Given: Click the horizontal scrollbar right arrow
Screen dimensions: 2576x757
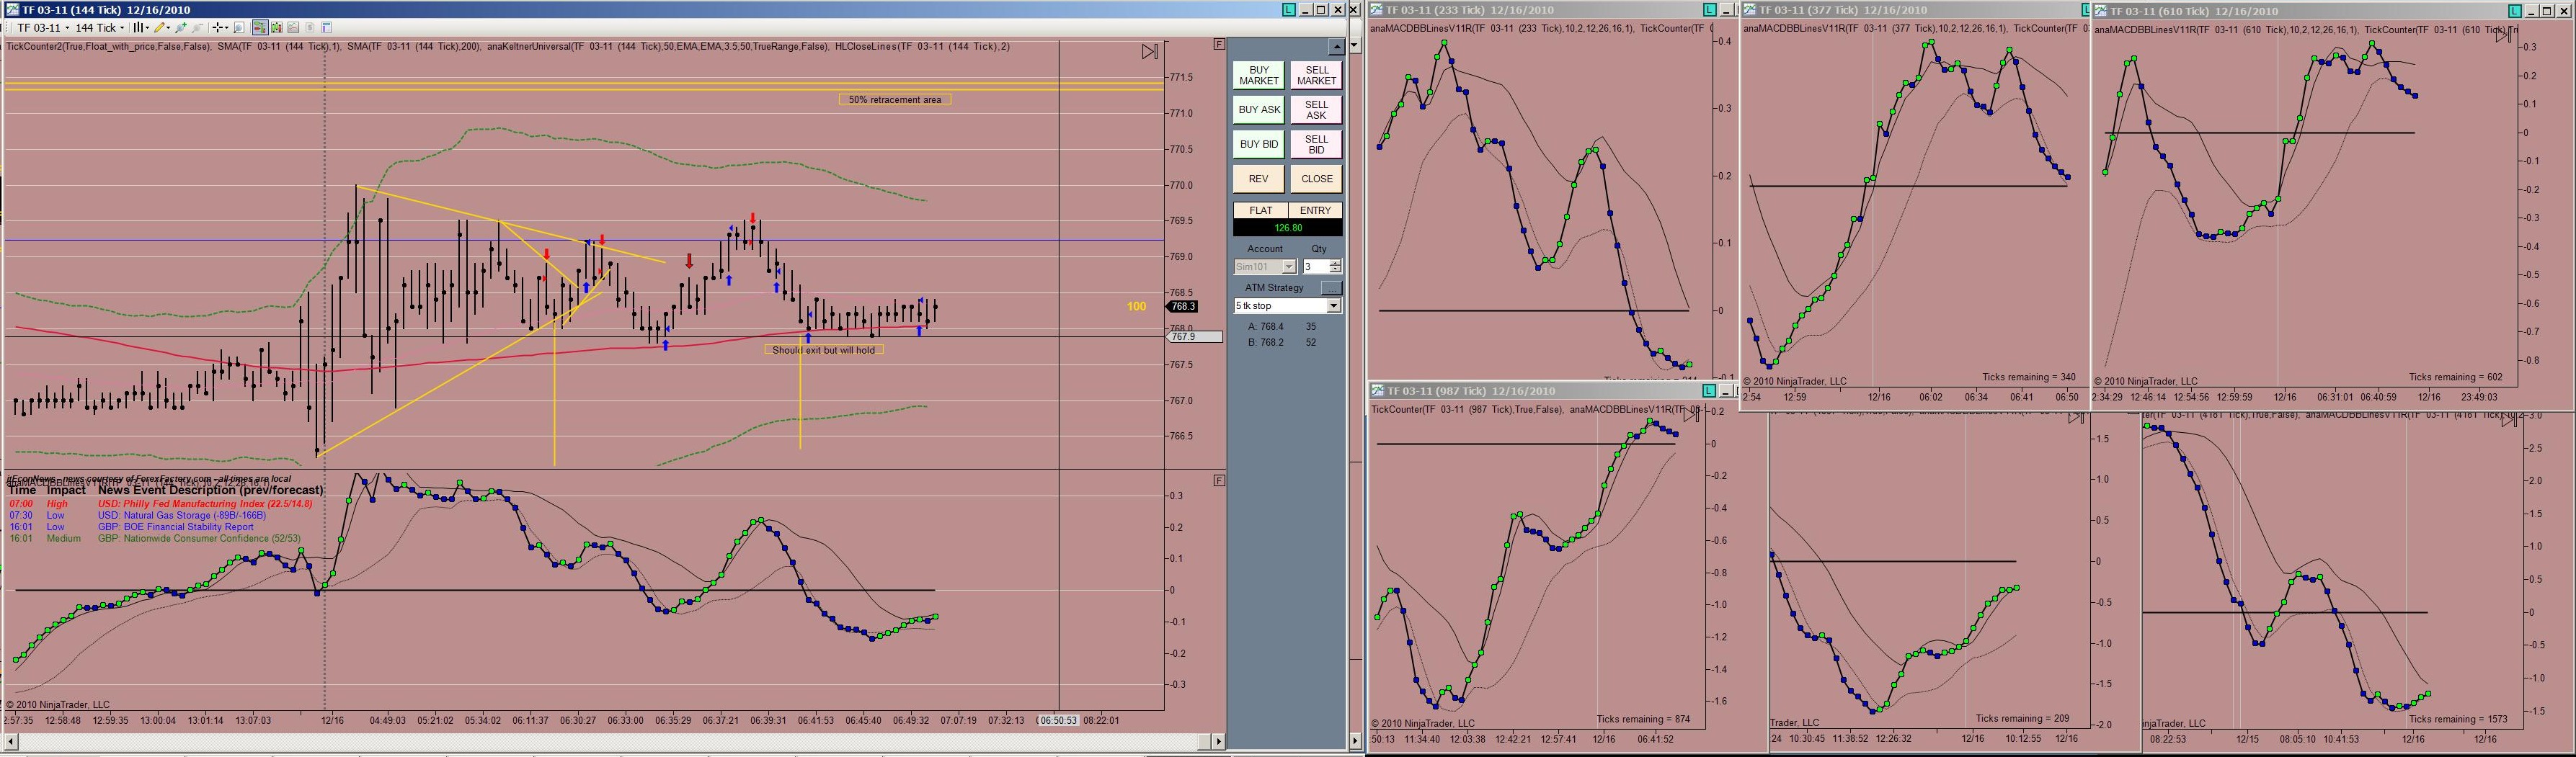Looking at the screenshot, I should point(1218,741).
